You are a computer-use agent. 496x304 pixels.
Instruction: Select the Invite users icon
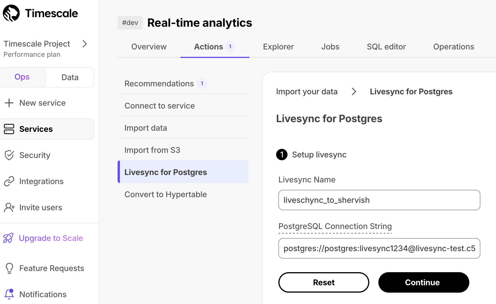tap(9, 207)
